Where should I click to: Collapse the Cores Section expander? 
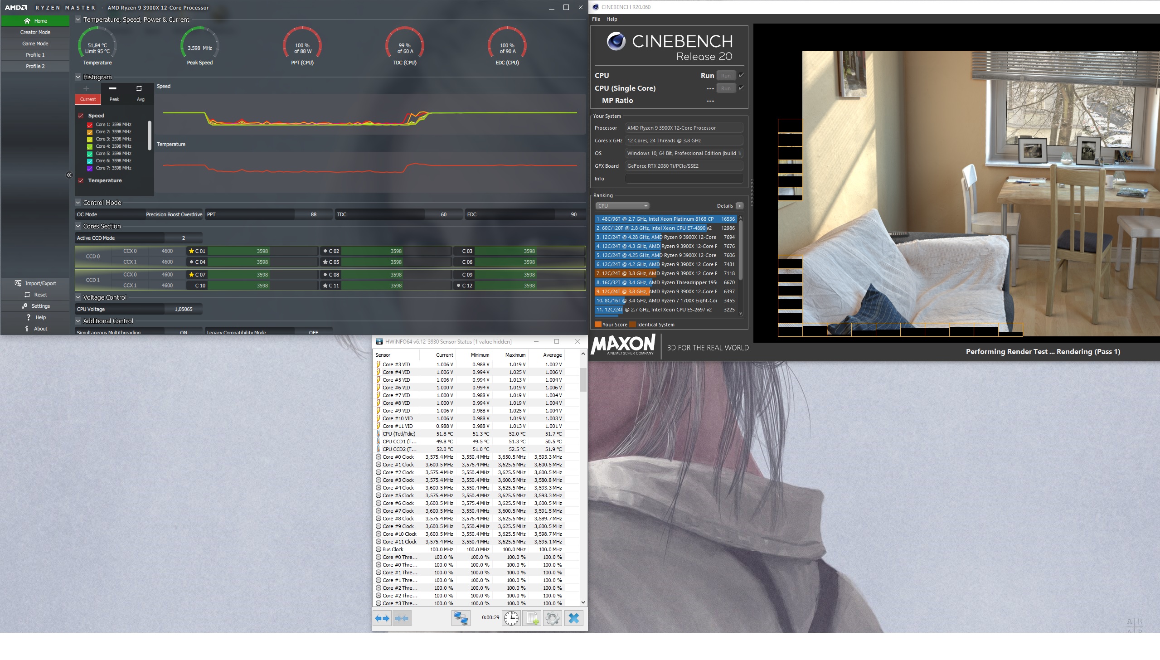click(78, 226)
